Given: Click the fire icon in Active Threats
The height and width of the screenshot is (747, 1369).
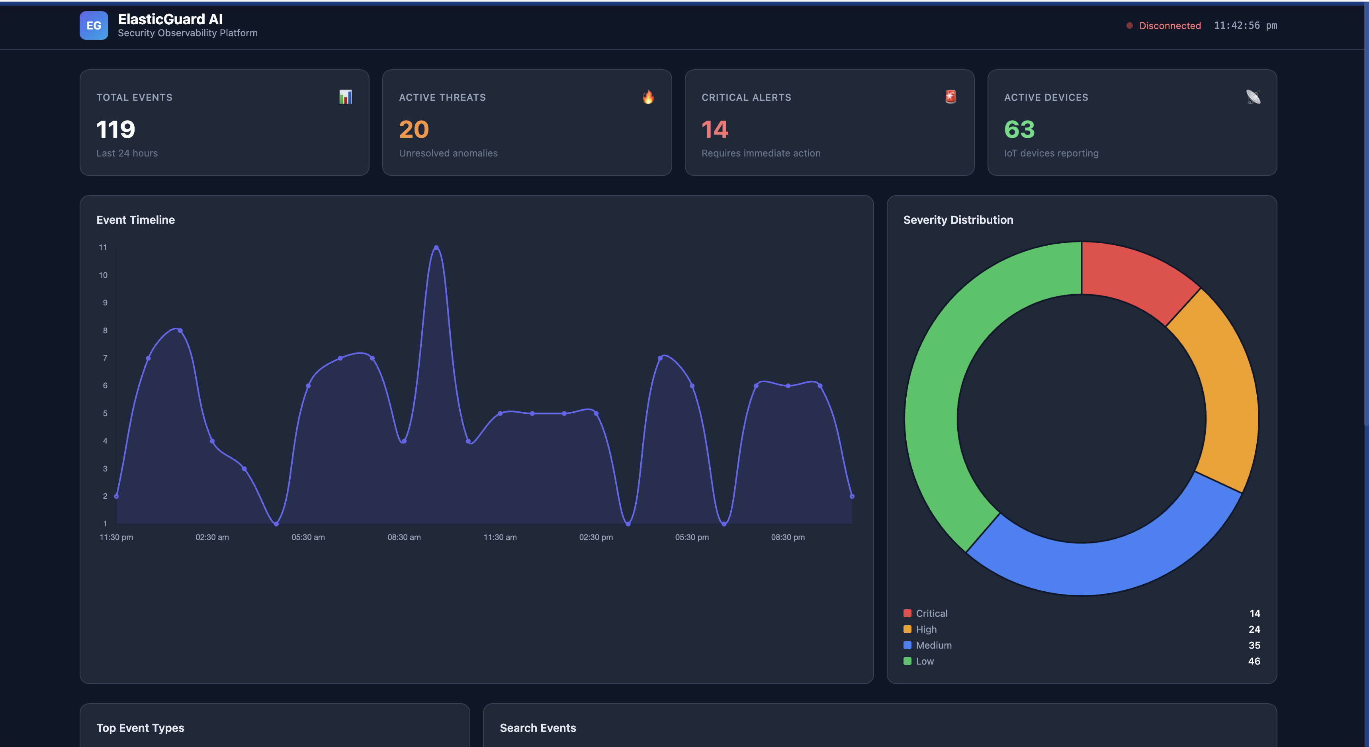Looking at the screenshot, I should 648,97.
